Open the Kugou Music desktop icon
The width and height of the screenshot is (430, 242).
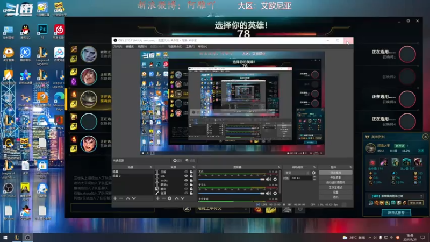pyautogui.click(x=25, y=54)
